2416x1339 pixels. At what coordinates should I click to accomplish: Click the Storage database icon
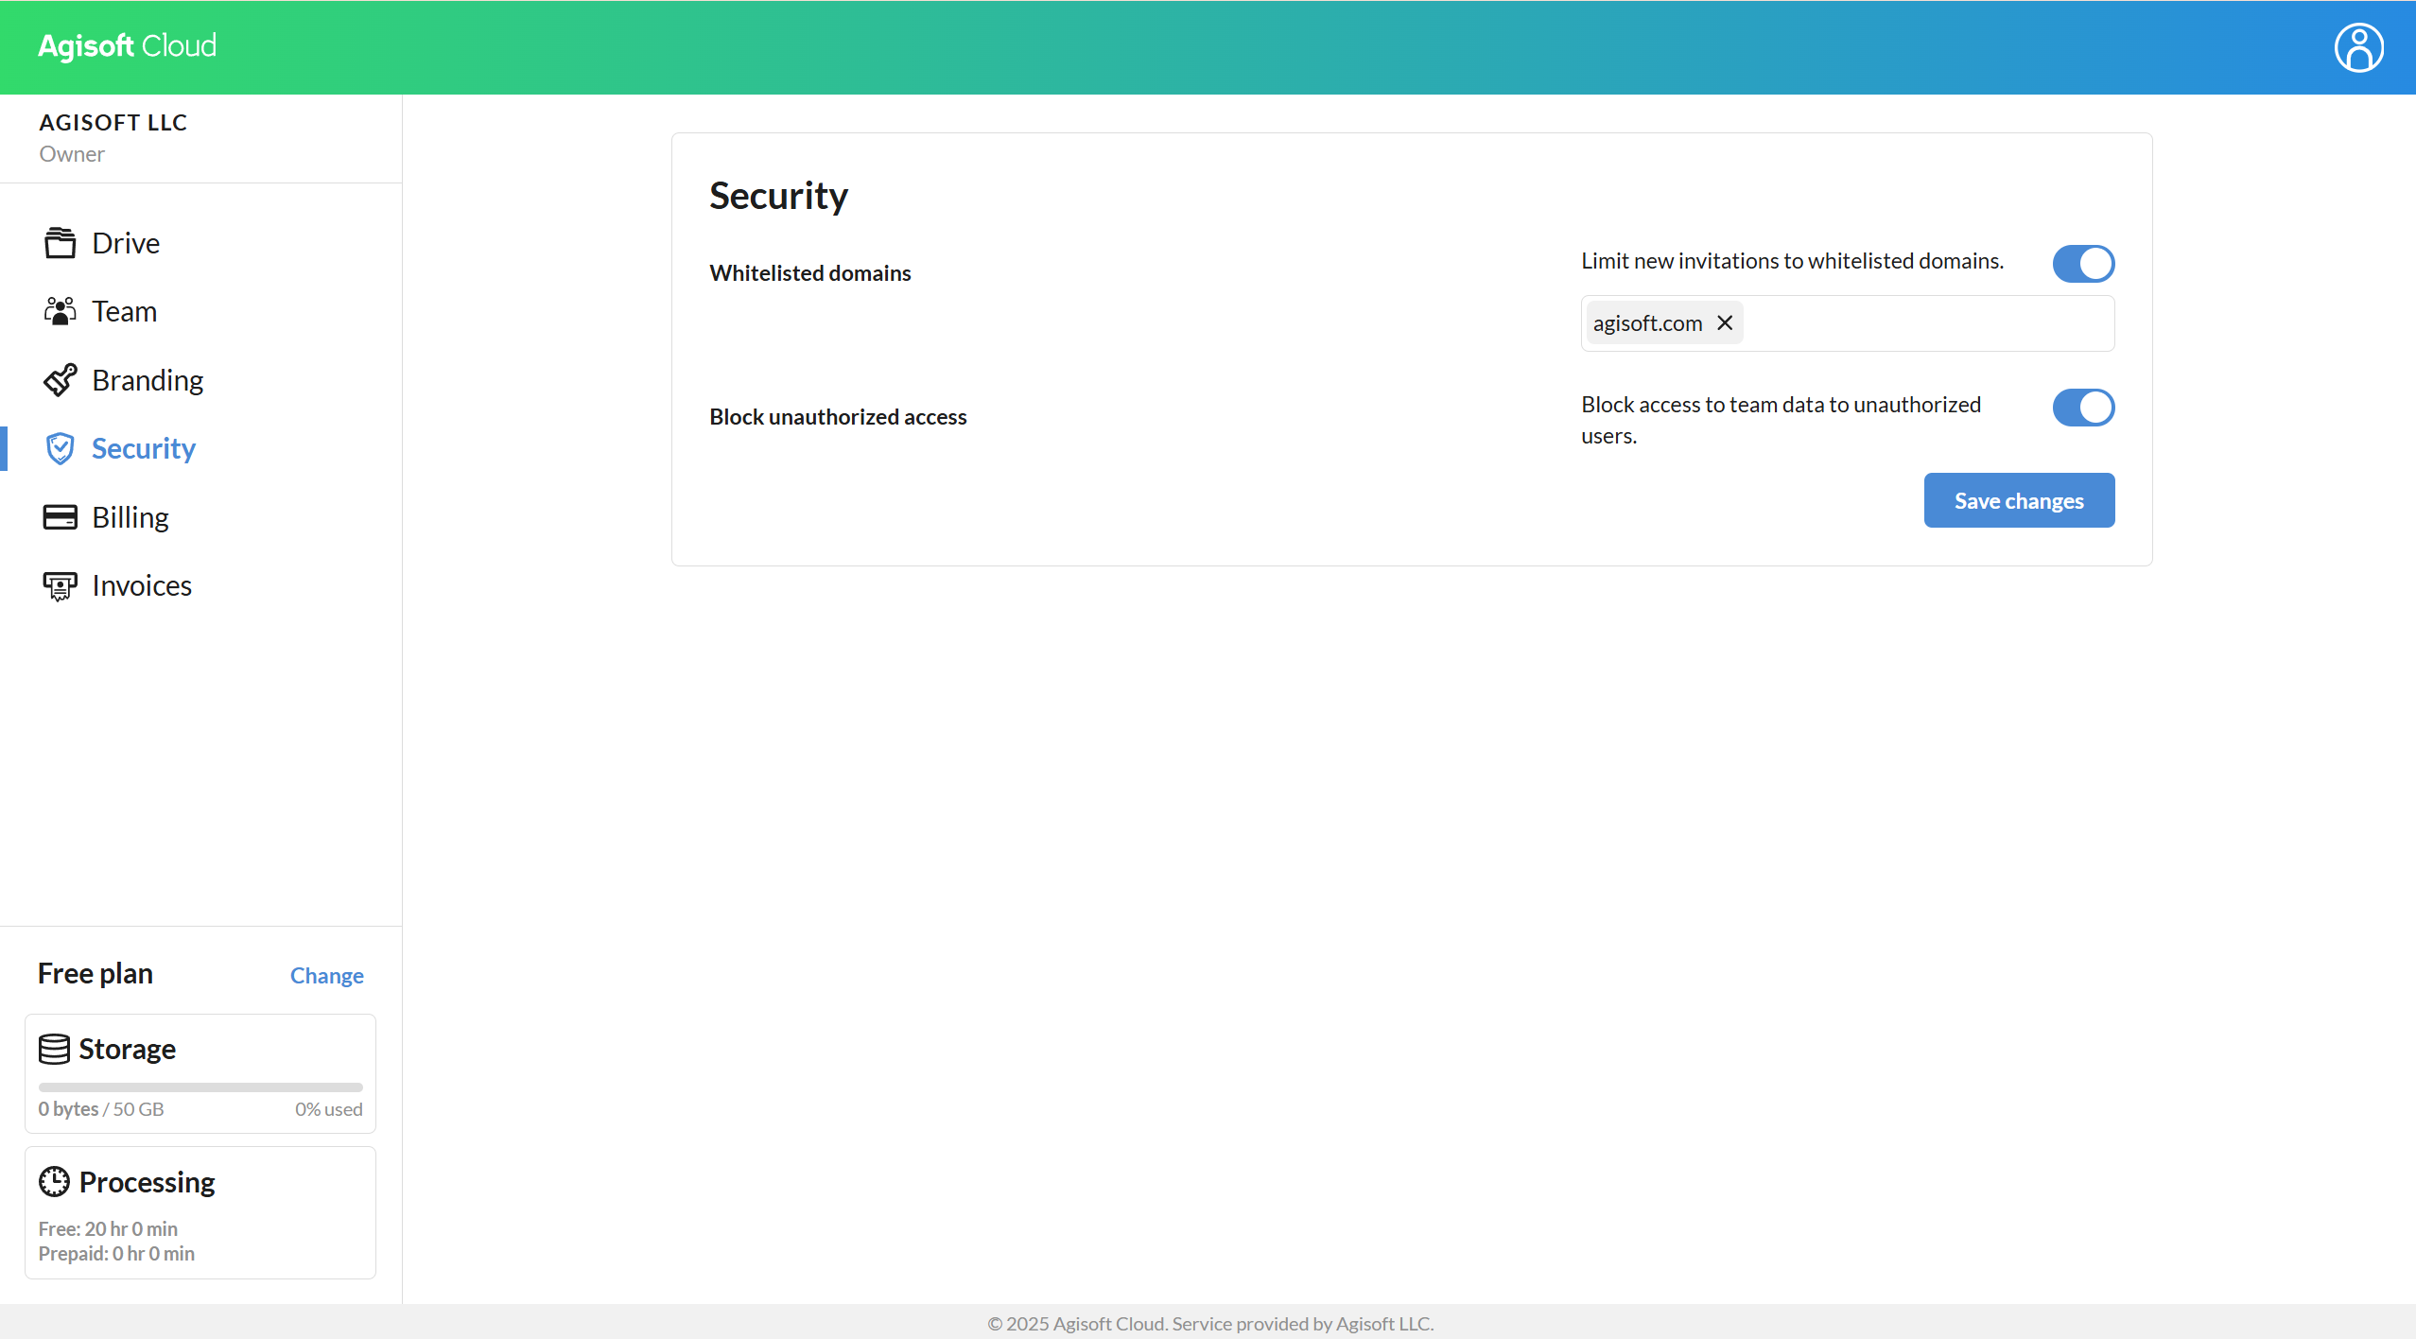pyautogui.click(x=54, y=1049)
